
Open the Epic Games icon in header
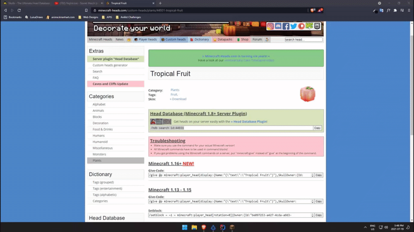[x=317, y=26]
